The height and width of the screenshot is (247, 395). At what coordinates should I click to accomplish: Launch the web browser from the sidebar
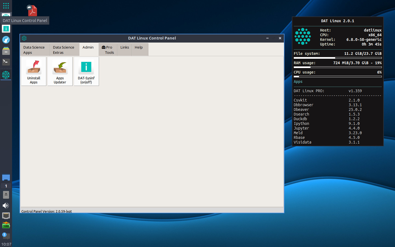(6, 40)
